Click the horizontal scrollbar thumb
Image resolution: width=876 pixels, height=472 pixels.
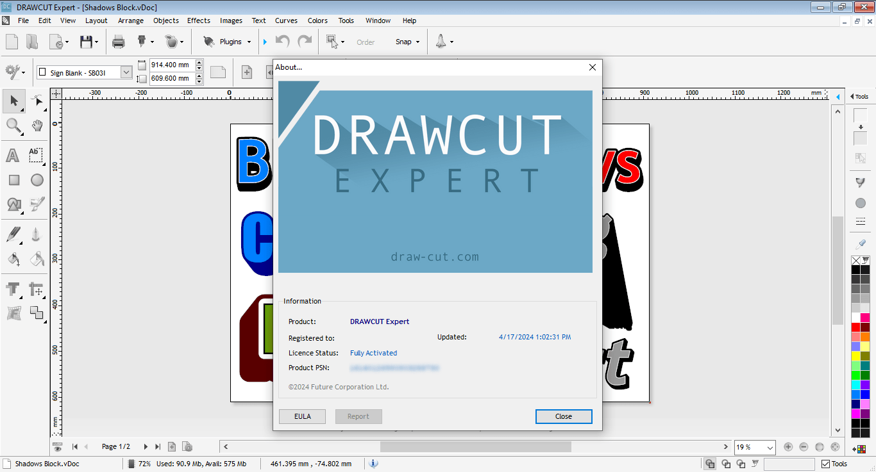coord(475,447)
